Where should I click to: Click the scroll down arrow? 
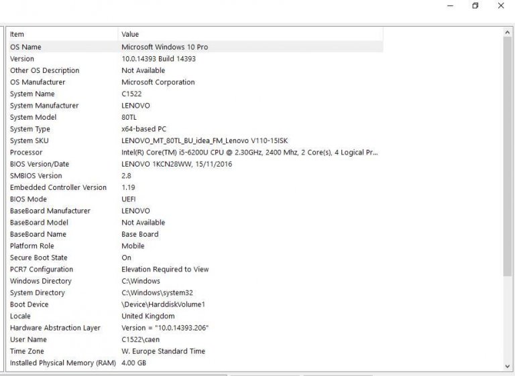(508, 365)
